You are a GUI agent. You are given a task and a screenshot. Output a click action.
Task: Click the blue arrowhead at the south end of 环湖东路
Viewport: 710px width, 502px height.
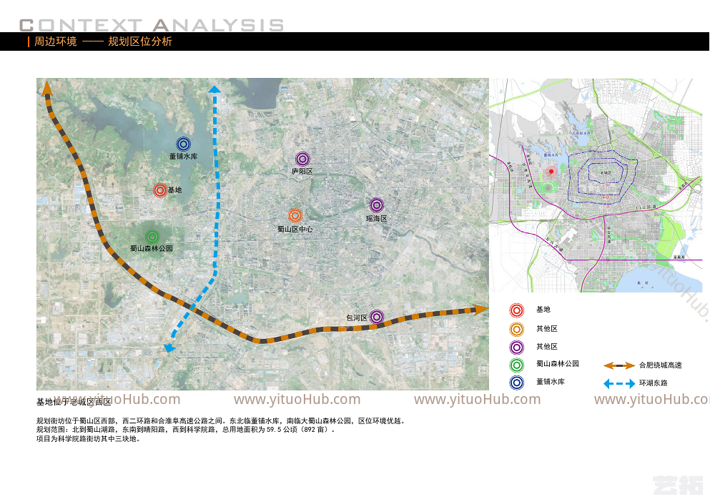tap(169, 348)
